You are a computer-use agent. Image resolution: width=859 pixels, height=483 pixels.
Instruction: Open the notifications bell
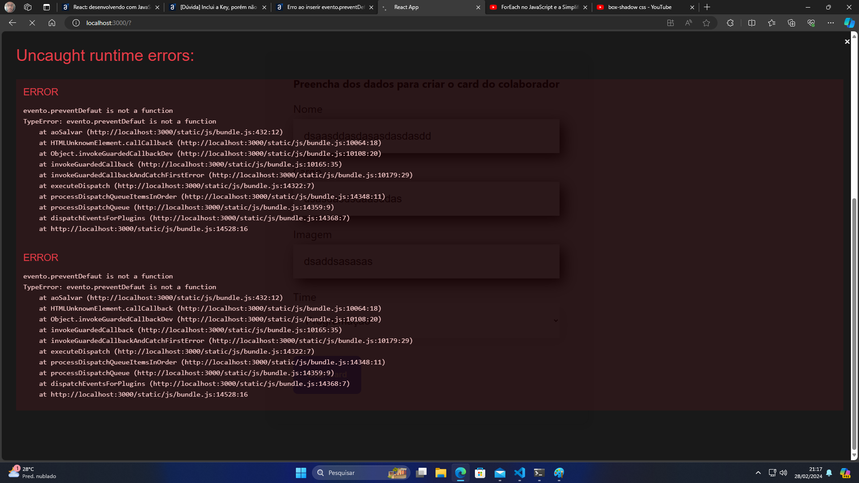click(x=829, y=473)
